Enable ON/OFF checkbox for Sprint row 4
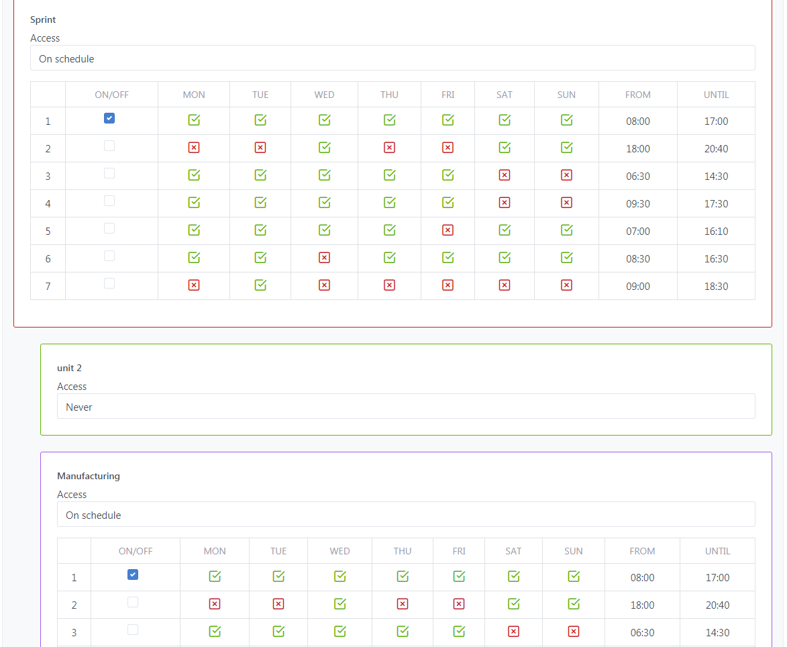787x647 pixels. [x=109, y=201]
